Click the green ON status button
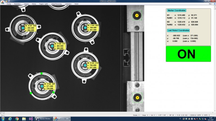The image size is (216, 121). 188,54
